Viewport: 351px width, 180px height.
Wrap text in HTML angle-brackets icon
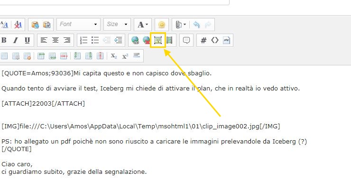pos(215,40)
